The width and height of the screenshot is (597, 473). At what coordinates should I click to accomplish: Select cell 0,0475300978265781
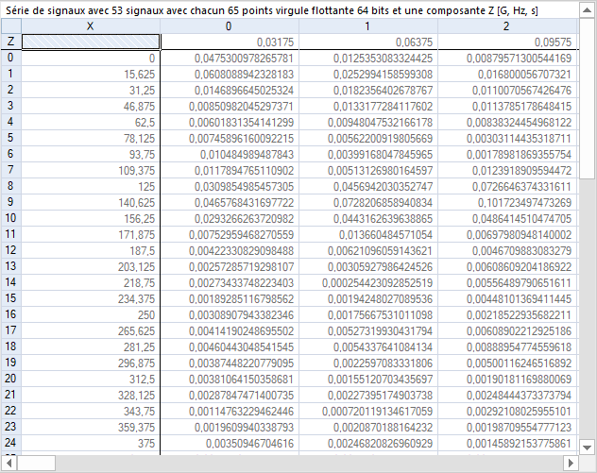click(230, 58)
